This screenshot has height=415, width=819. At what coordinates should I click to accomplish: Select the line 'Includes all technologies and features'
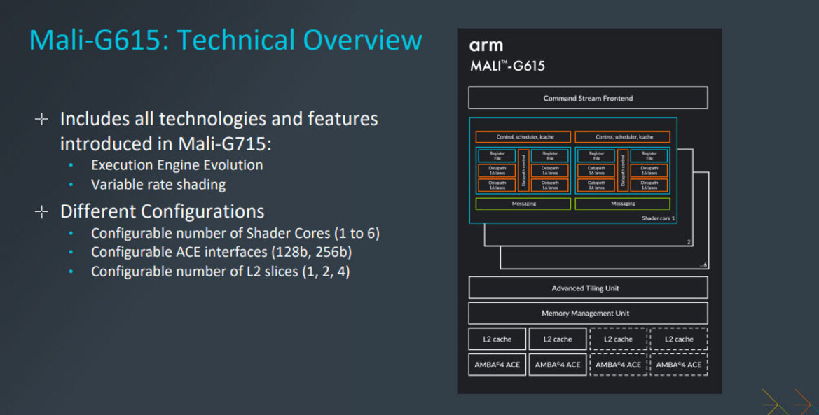tap(219, 119)
